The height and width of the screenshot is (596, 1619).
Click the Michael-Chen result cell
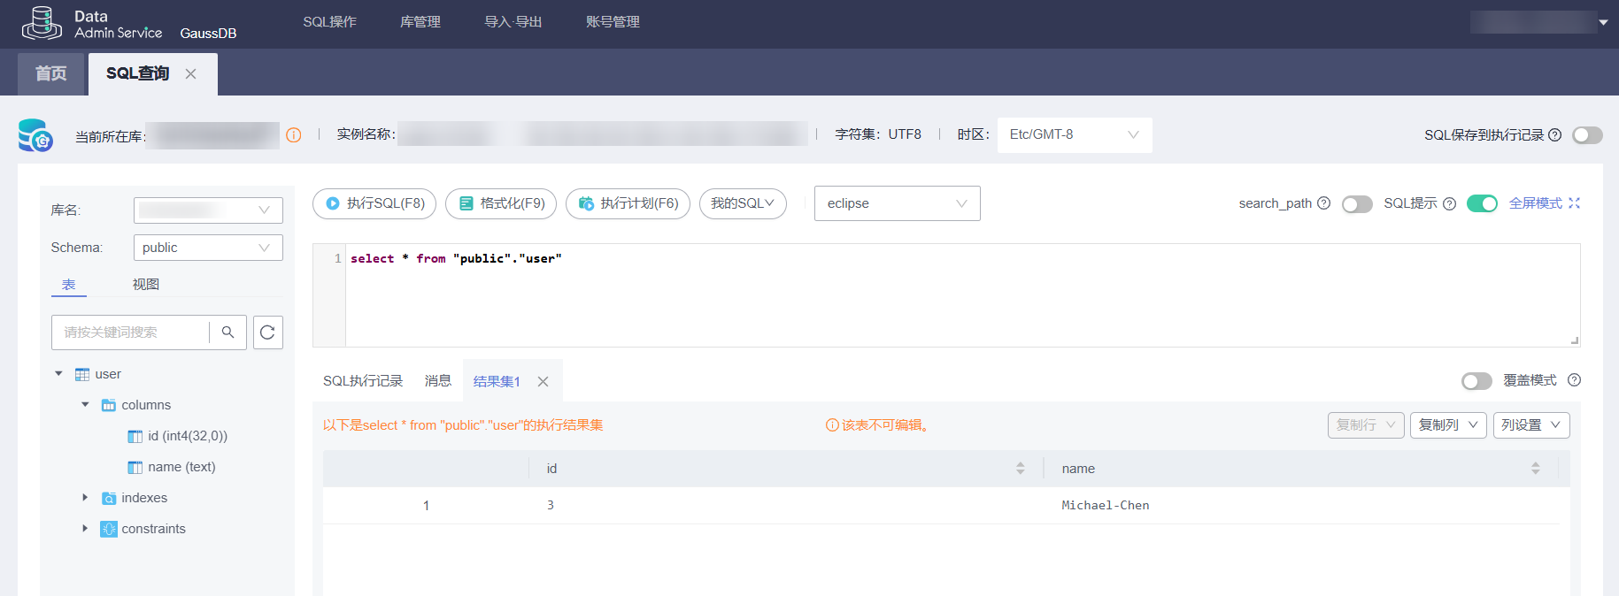1106,506
